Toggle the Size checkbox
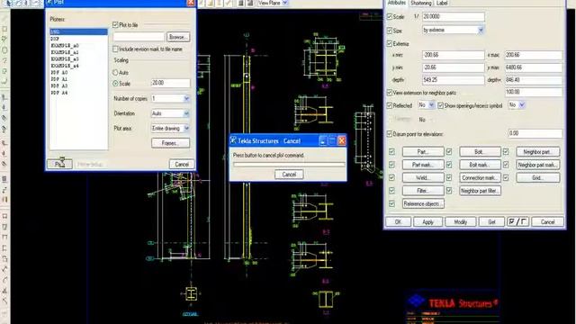Viewport: 576px width, 324px height. click(x=390, y=31)
